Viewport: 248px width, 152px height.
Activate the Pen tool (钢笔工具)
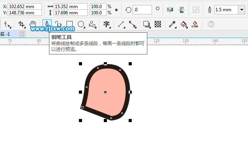click(x=47, y=24)
